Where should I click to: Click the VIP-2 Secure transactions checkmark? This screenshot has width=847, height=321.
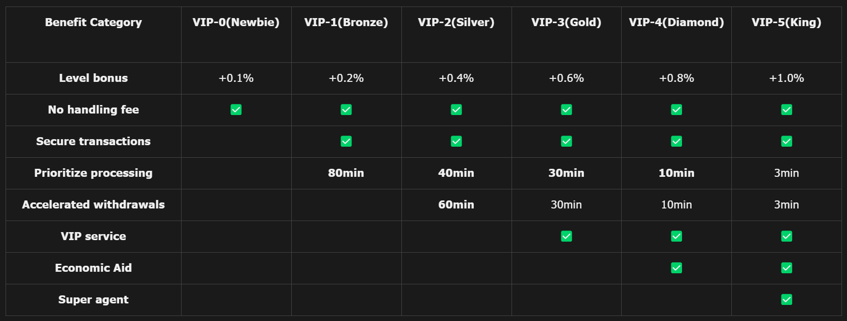coord(456,141)
